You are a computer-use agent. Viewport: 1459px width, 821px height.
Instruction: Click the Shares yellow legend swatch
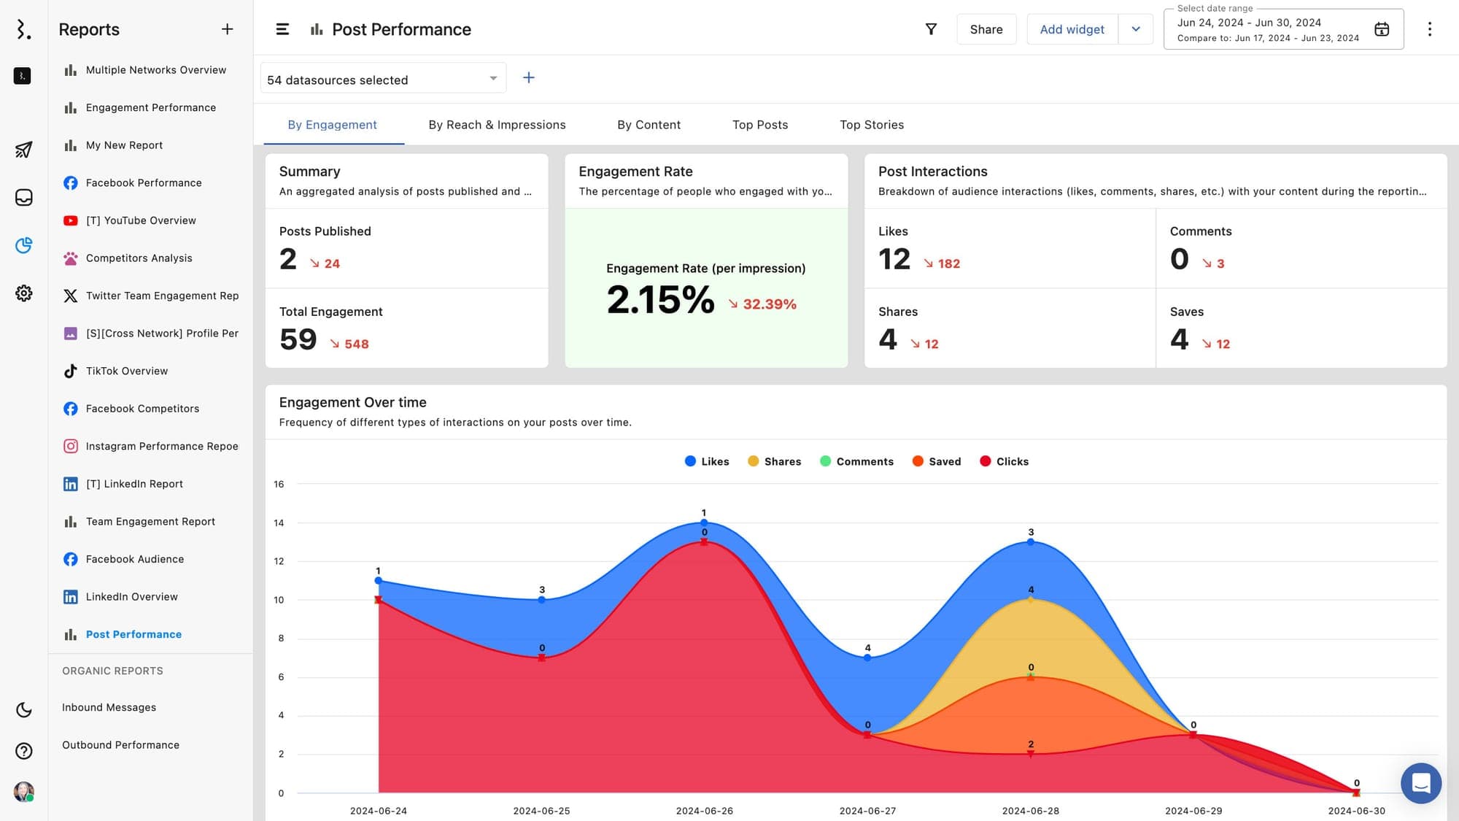point(754,461)
